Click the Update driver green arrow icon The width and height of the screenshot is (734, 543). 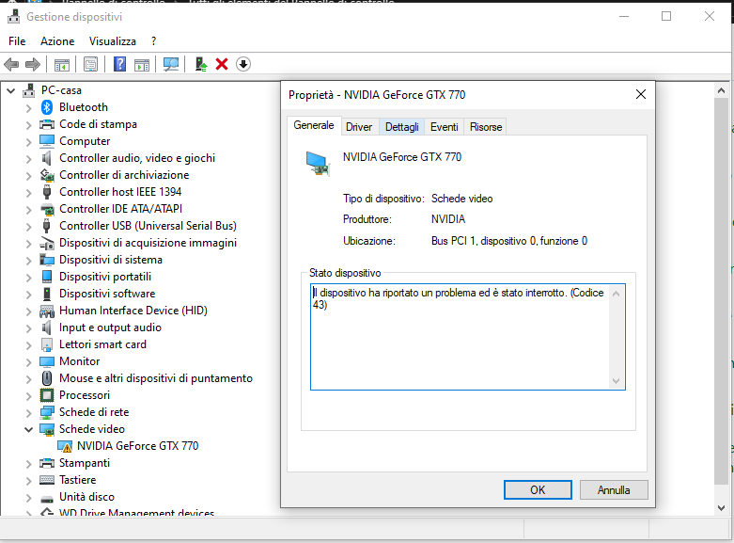201,64
